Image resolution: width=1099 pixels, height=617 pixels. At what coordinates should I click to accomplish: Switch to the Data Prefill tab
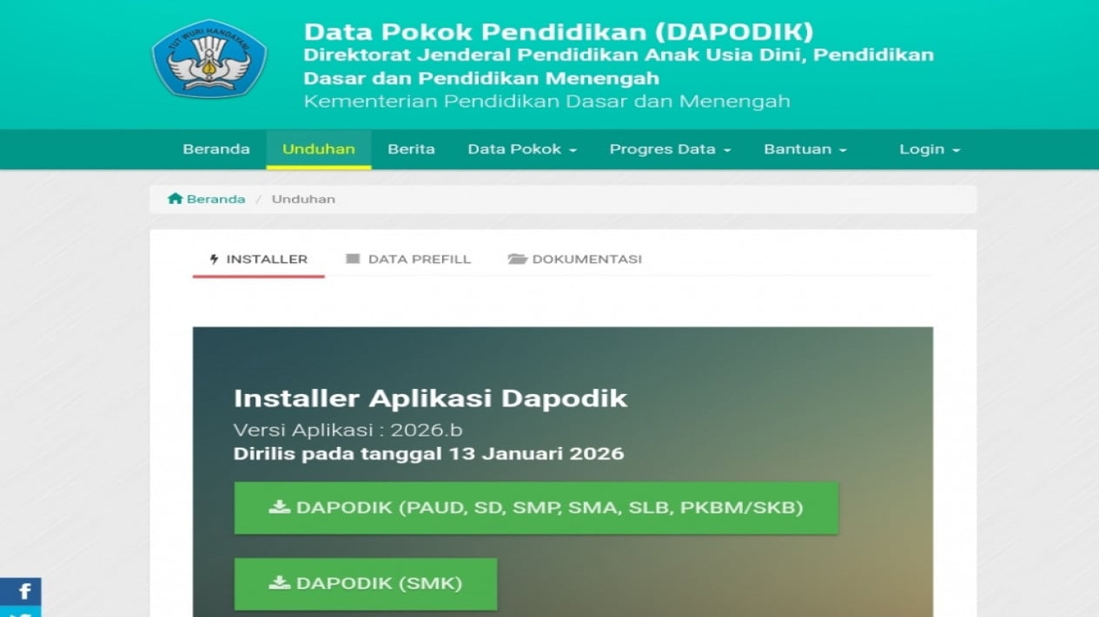pyautogui.click(x=419, y=259)
